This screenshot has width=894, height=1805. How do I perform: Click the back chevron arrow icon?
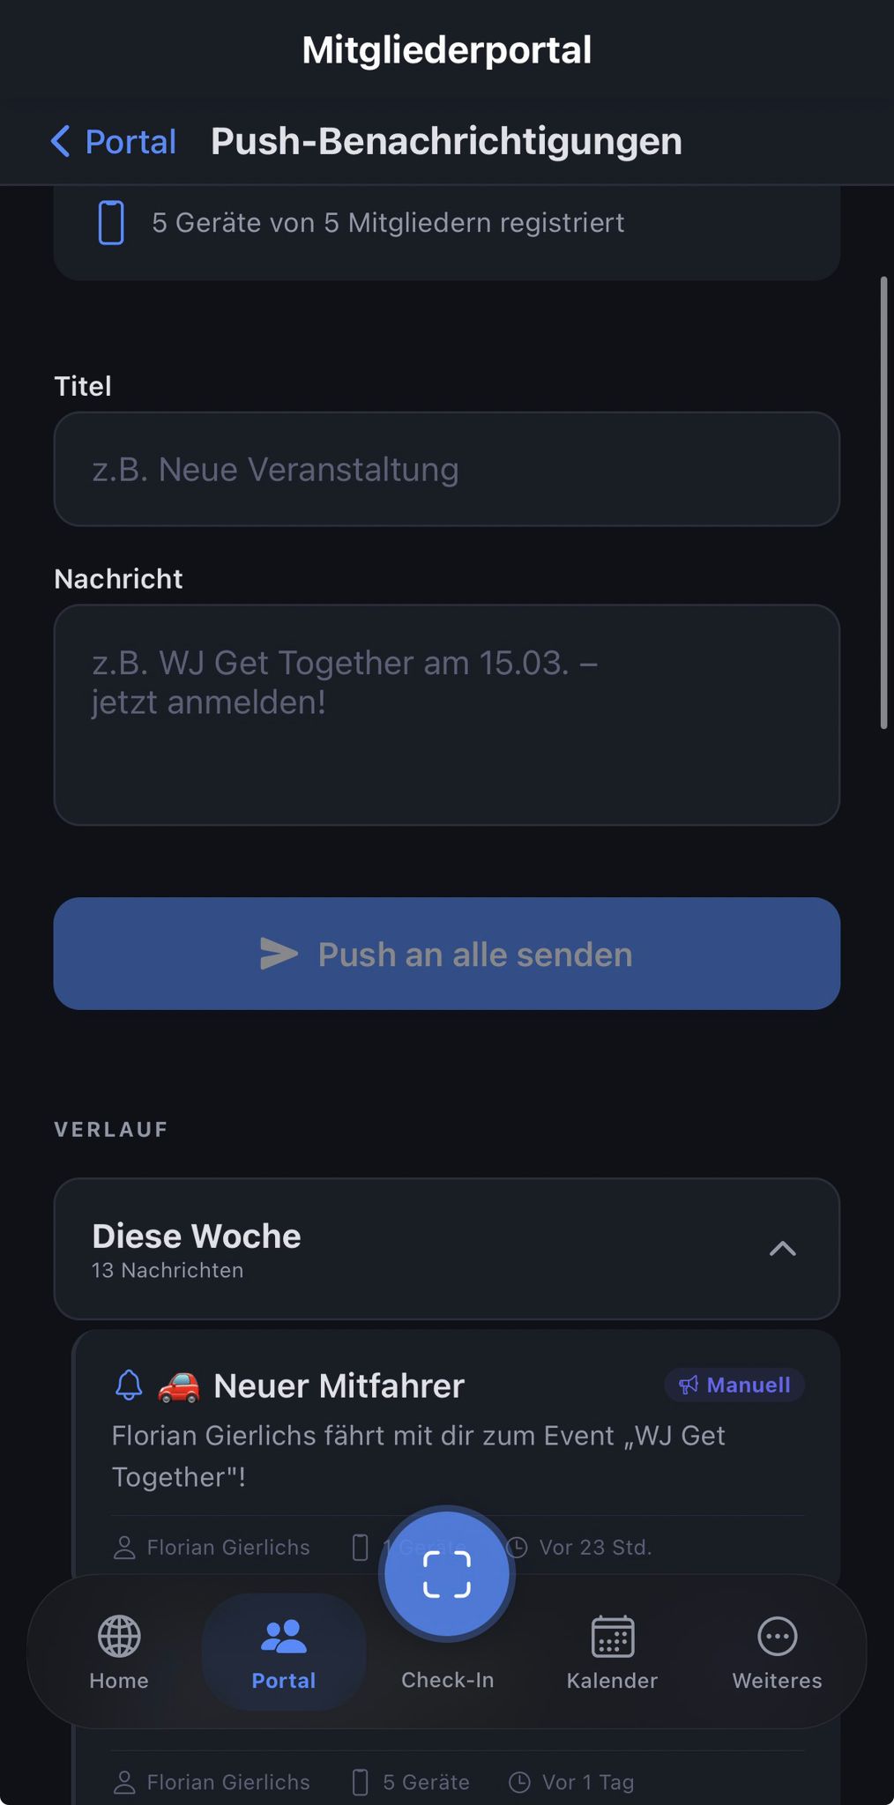[60, 141]
